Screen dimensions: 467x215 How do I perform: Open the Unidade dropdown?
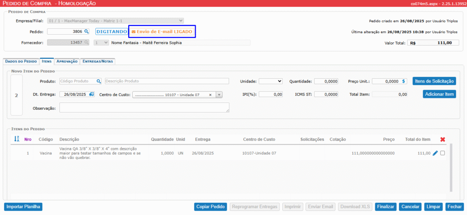click(x=271, y=81)
